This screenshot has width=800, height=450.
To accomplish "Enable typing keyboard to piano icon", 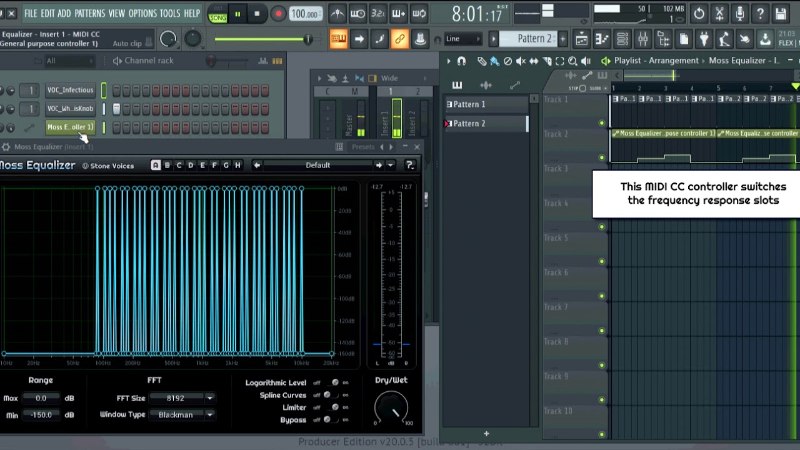I will pyautogui.click(x=338, y=39).
